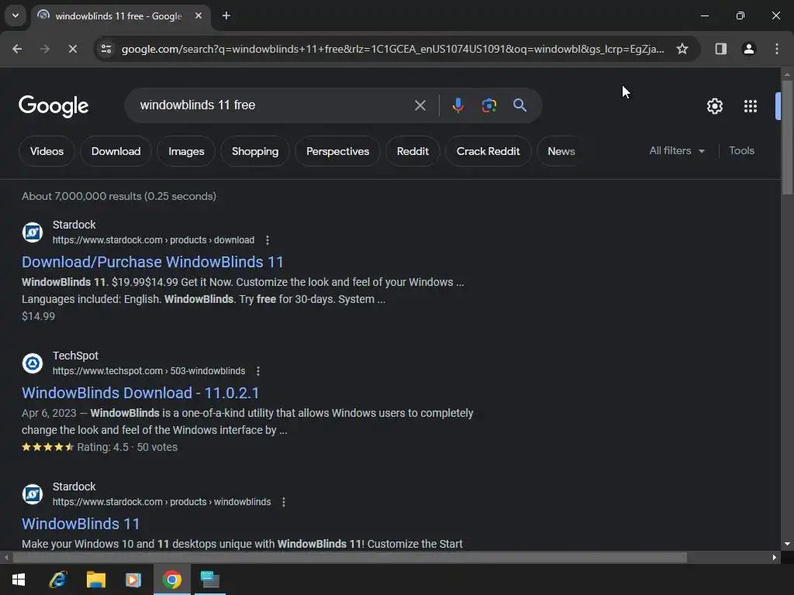Clear the search box text
This screenshot has height=595, width=794.
[x=419, y=105]
